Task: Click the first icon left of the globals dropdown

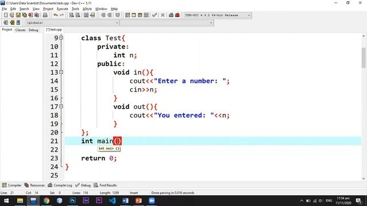Action: [6, 23]
